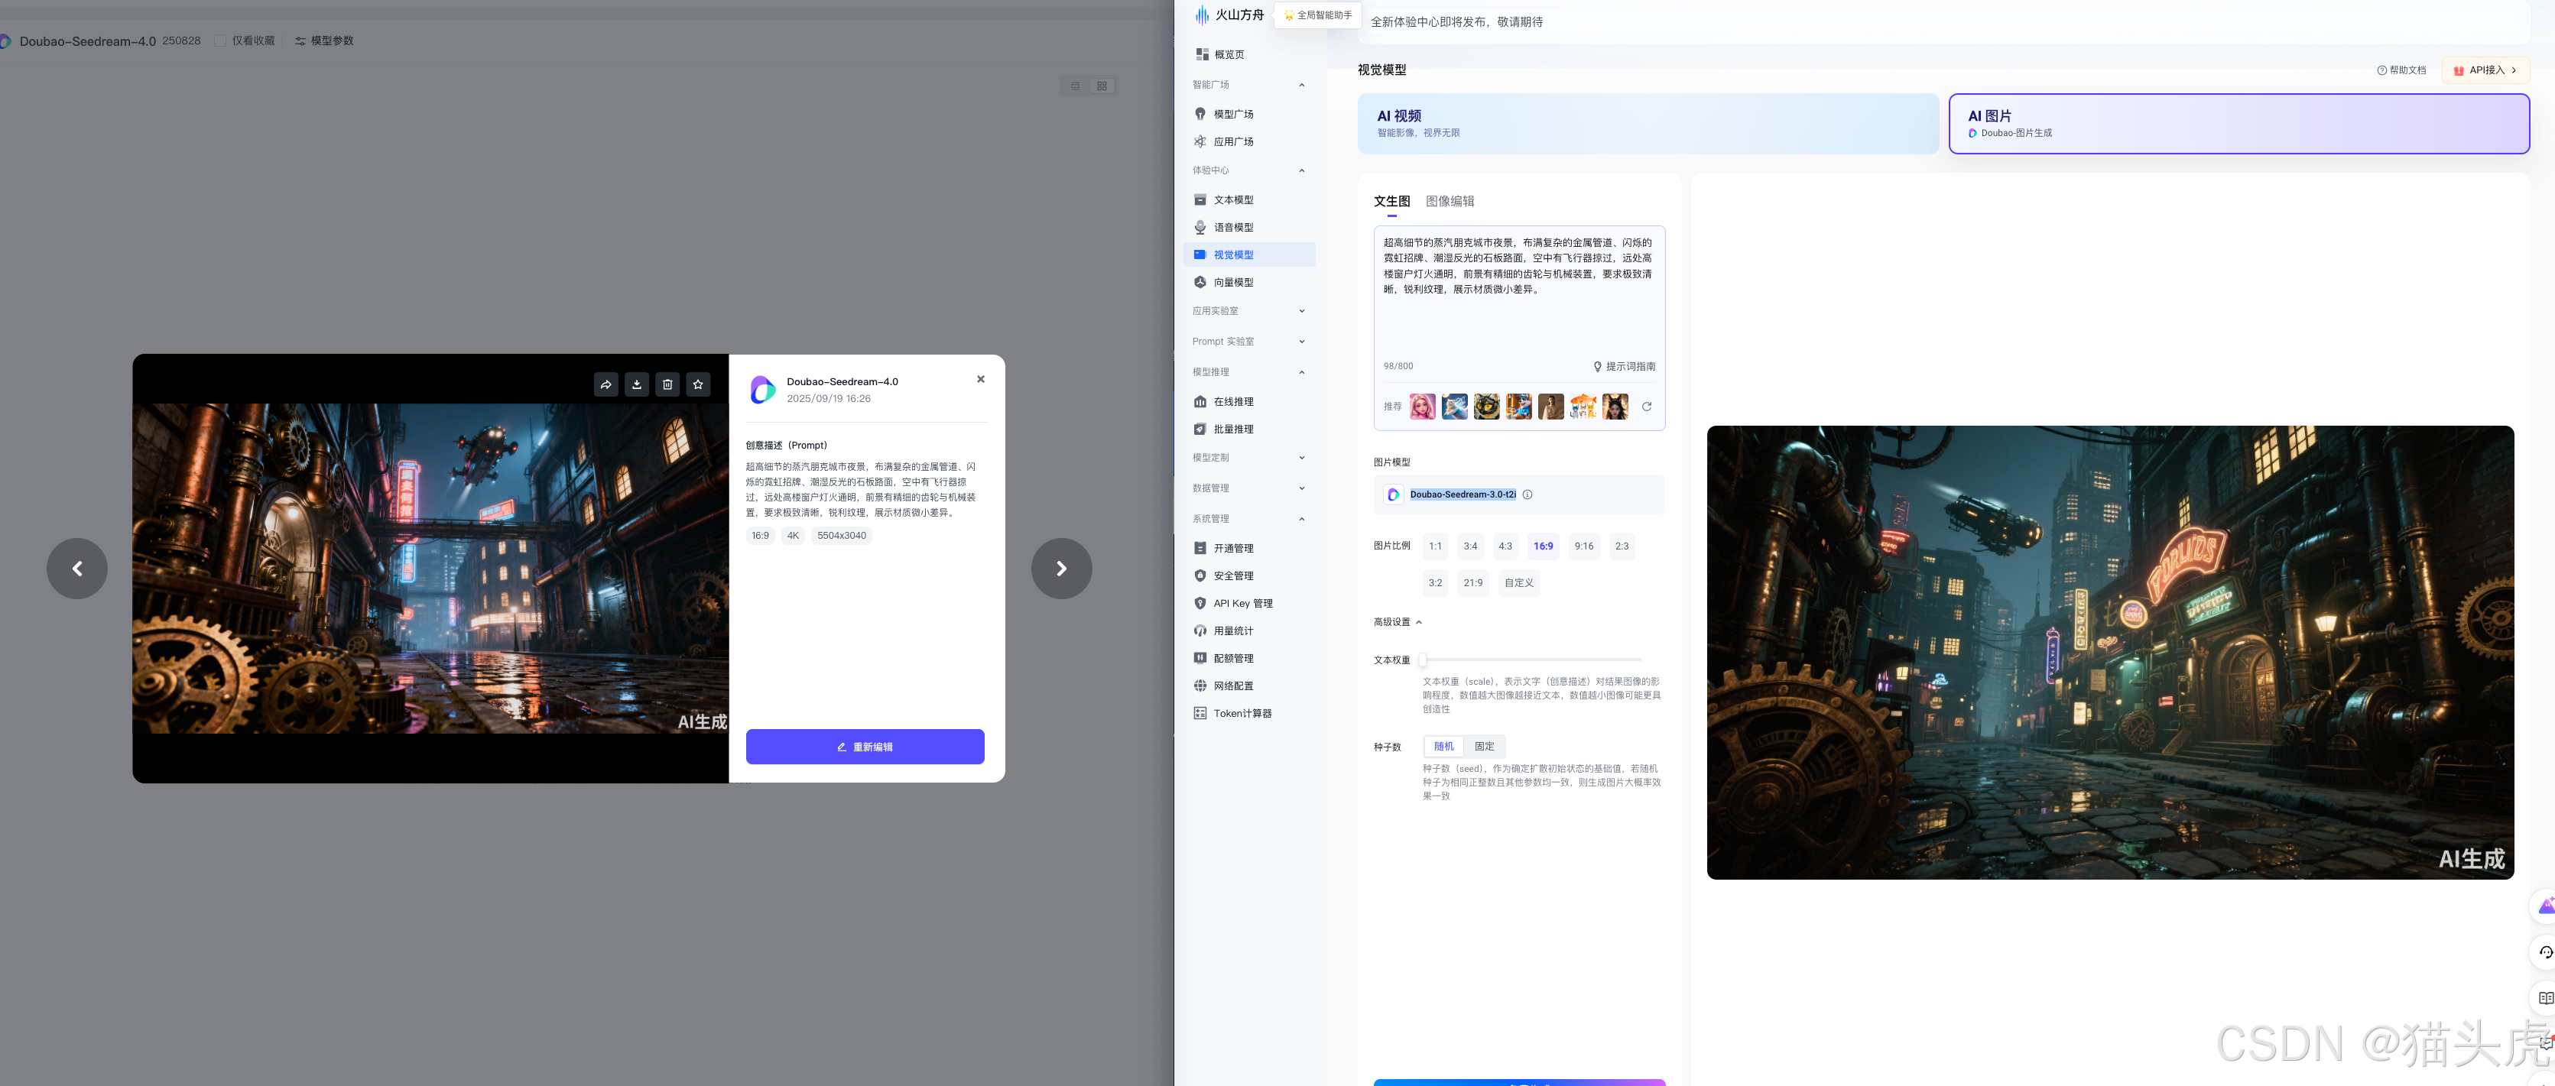Click the 文本权重 slider handle
2555x1086 pixels.
(x=1422, y=660)
